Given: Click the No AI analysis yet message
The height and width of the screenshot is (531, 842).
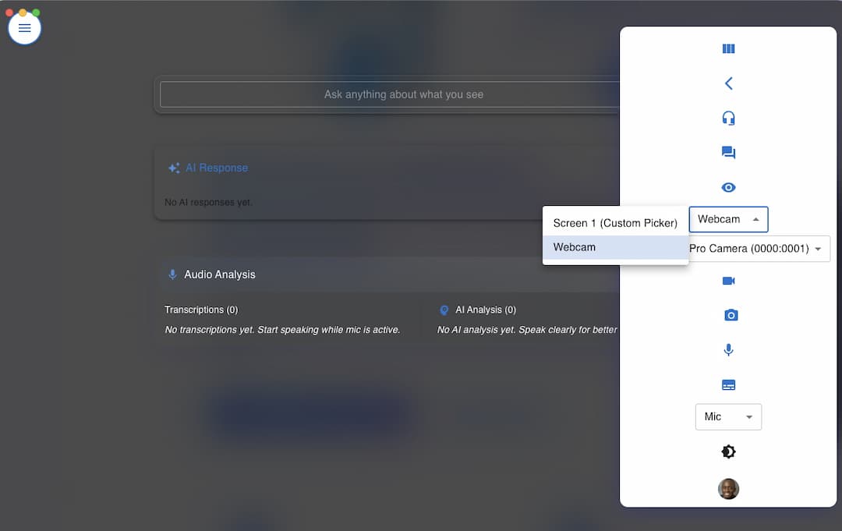Looking at the screenshot, I should [x=527, y=330].
